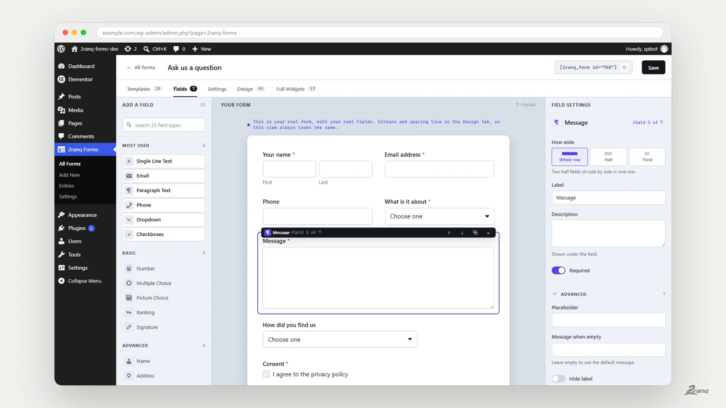Add a Picture Choice field
The image size is (726, 408).
(x=164, y=298)
